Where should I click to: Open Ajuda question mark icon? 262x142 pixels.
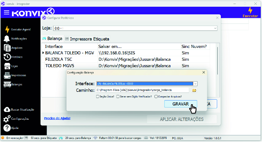pyautogui.click(x=7, y=128)
